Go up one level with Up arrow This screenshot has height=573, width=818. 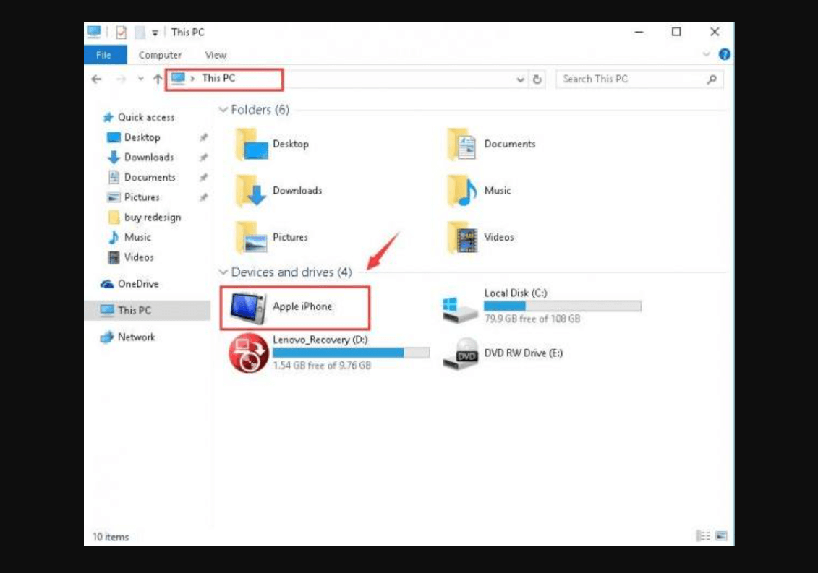coord(158,79)
